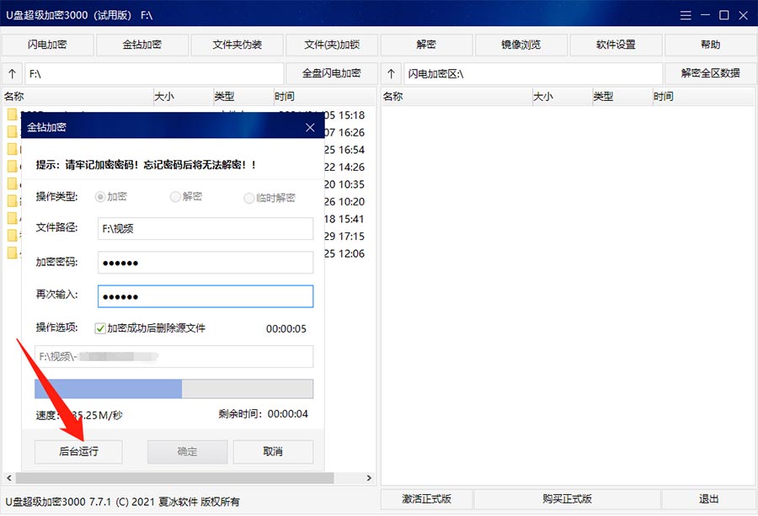Click the 文件路径 input field
The width and height of the screenshot is (758, 516).
click(206, 228)
